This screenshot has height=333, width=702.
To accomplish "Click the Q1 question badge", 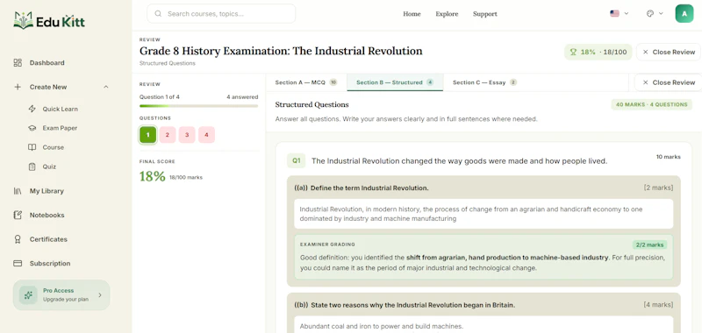I will [296, 160].
